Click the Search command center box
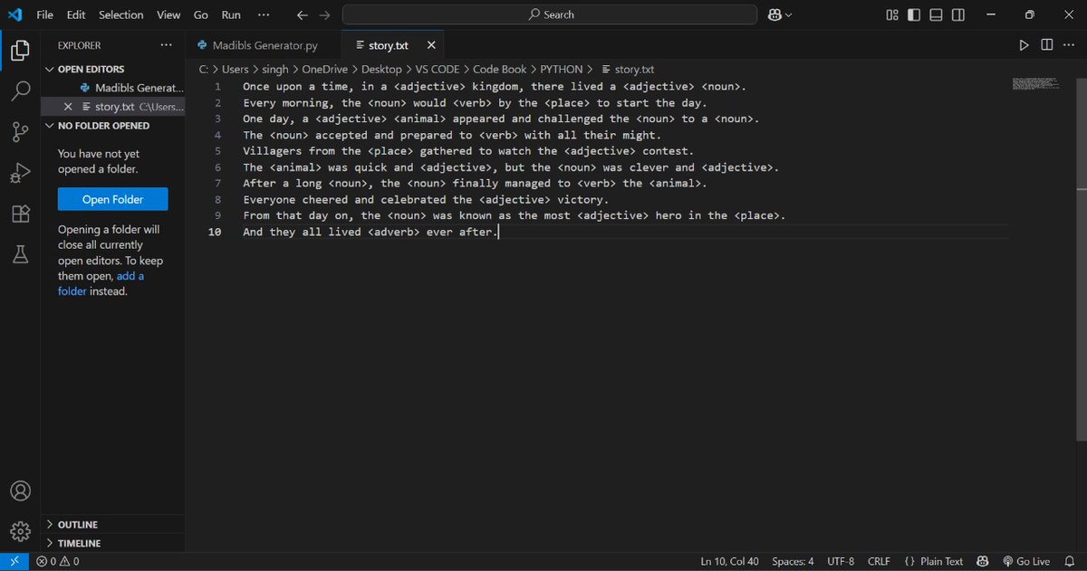This screenshot has width=1087, height=571. 550,14
